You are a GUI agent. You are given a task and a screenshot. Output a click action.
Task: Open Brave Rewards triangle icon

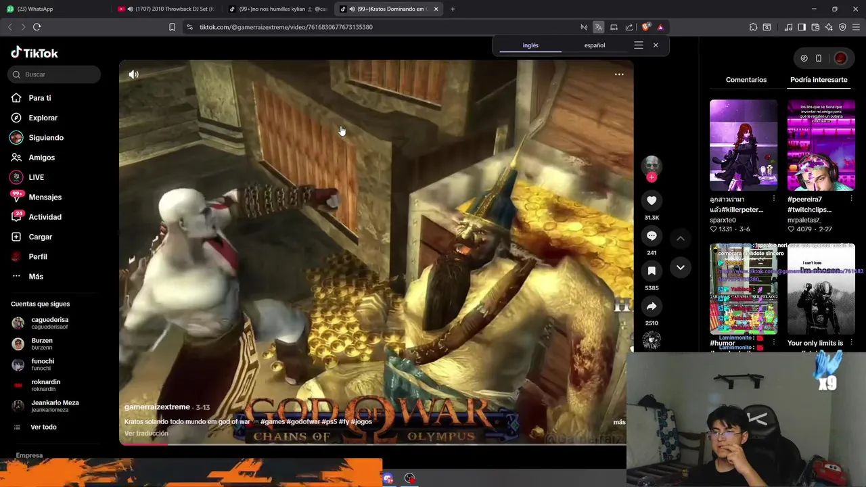[660, 27]
